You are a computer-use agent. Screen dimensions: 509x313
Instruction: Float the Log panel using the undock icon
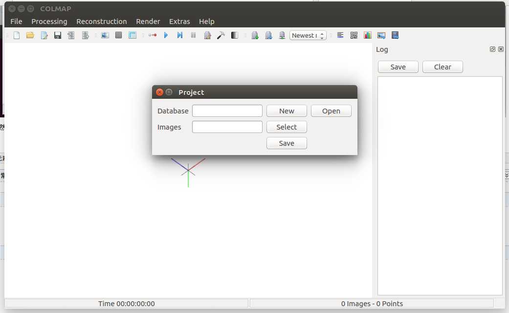tap(492, 49)
